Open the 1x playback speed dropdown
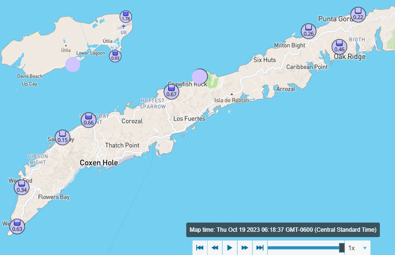Image resolution: width=395 pixels, height=255 pixels. [357, 248]
